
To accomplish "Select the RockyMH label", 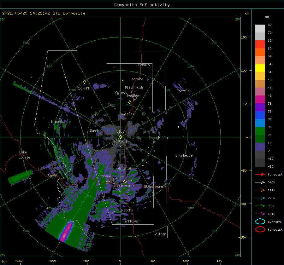I will (83, 88).
